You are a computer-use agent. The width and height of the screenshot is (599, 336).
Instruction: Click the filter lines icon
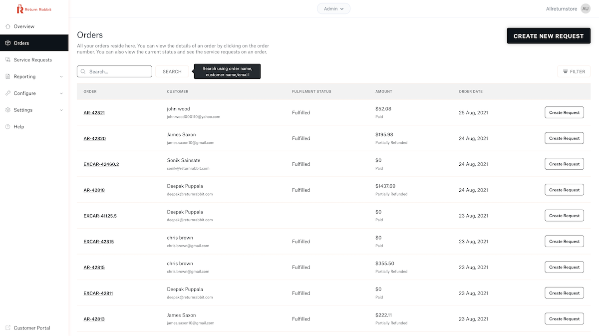pyautogui.click(x=565, y=71)
